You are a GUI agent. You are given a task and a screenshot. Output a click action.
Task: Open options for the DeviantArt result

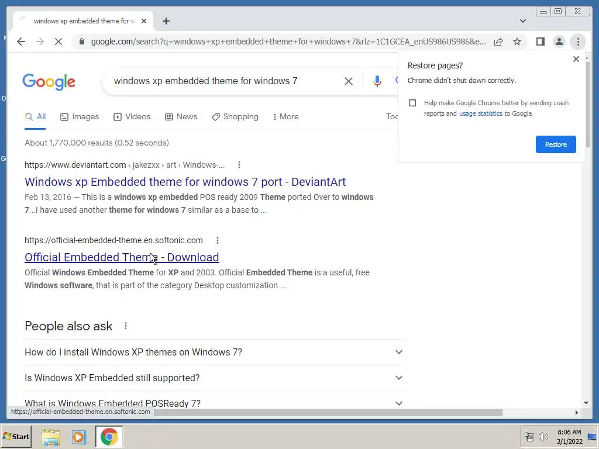pyautogui.click(x=239, y=165)
